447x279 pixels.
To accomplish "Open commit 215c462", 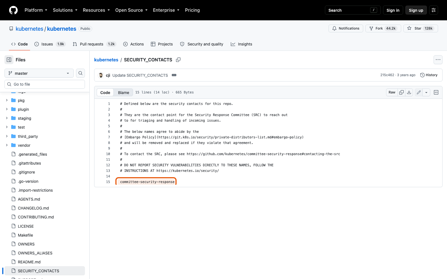I will pyautogui.click(x=387, y=75).
